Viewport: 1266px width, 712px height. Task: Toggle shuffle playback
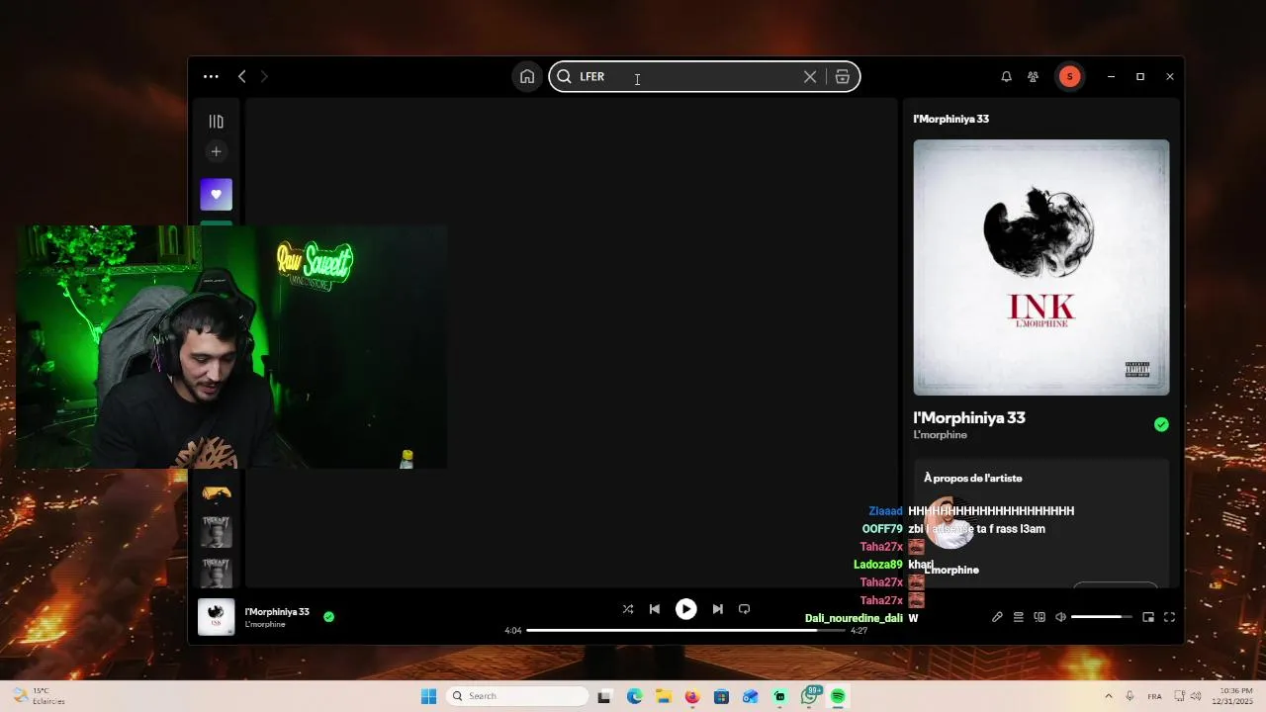[627, 609]
